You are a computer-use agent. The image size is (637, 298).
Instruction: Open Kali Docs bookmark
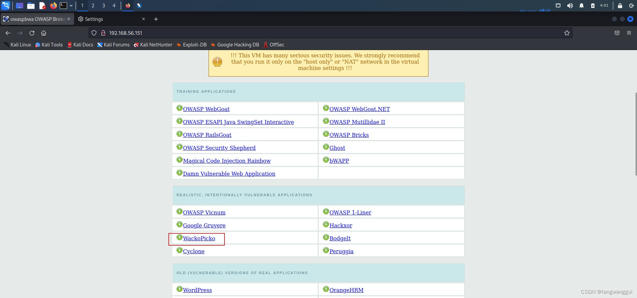(80, 45)
